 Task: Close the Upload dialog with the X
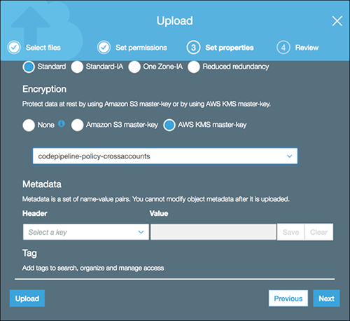coord(337,21)
